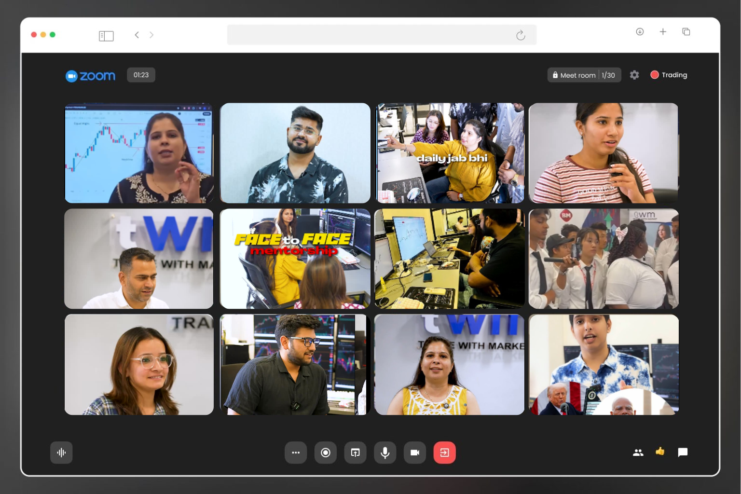The image size is (741, 494).
Task: Send a thumbs up reaction
Action: coord(660,452)
